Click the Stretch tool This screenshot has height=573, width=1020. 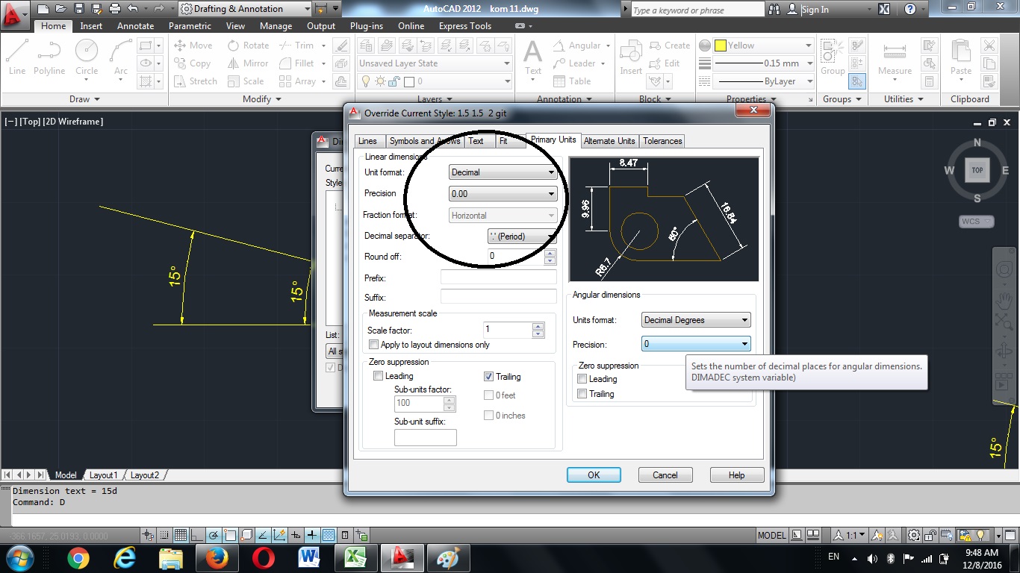pos(196,81)
